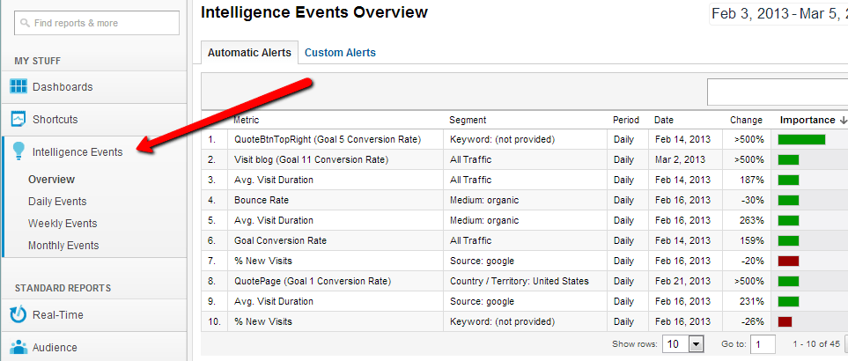Select the Automatic Alerts tab
848x361 pixels.
point(249,53)
